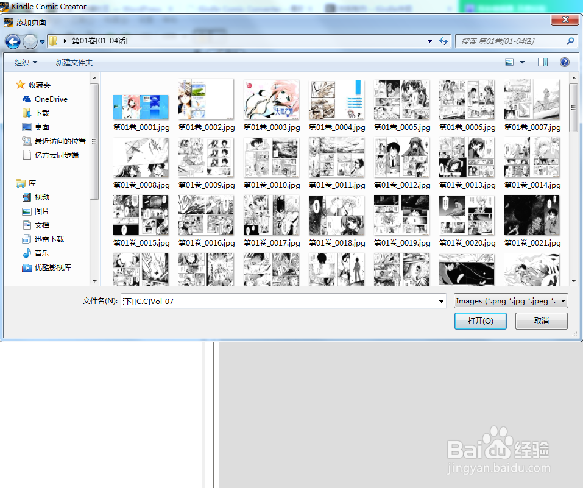Select thumbnail 第01卷_0007.jpg
Screen dimensions: 583x488
pyautogui.click(x=532, y=99)
